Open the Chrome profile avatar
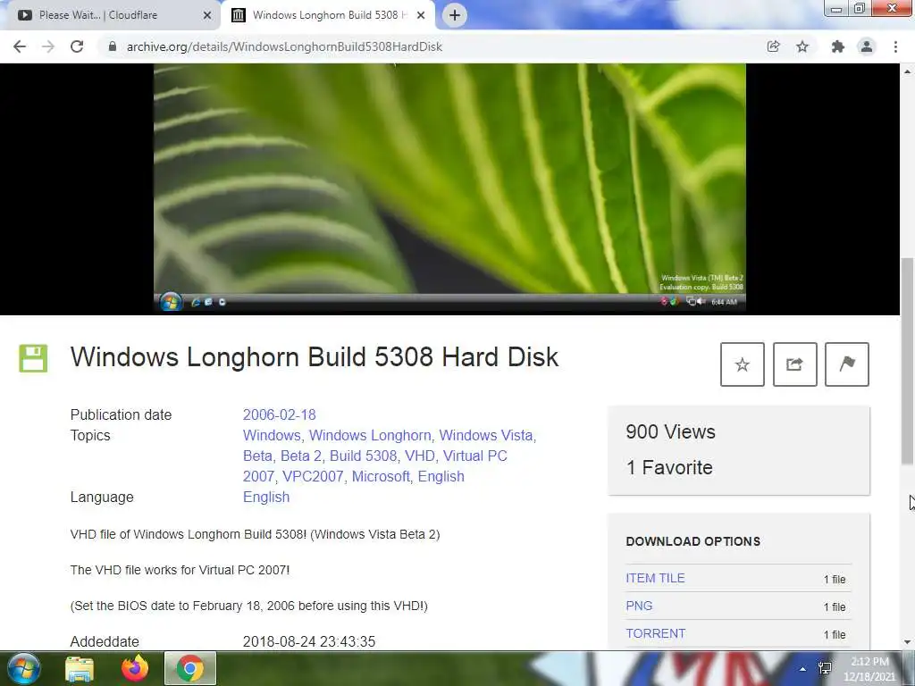 (x=867, y=46)
